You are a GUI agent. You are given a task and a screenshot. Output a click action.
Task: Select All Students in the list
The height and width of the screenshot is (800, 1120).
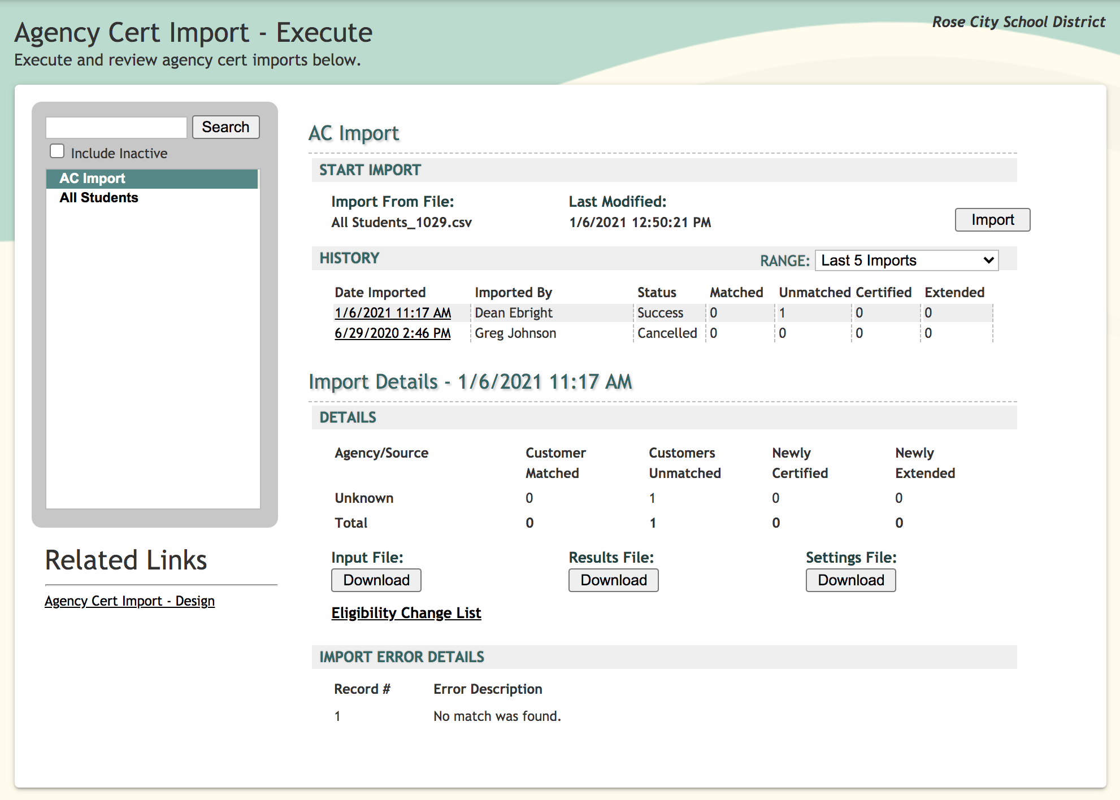click(x=99, y=198)
